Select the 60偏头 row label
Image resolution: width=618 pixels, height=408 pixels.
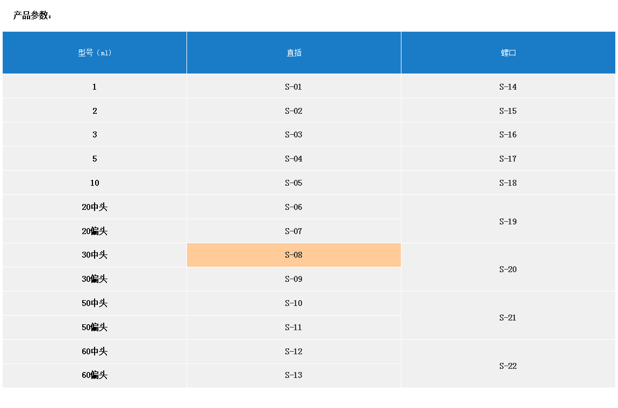(x=95, y=375)
